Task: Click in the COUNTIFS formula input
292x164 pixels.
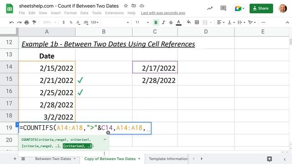Action: tap(85, 128)
